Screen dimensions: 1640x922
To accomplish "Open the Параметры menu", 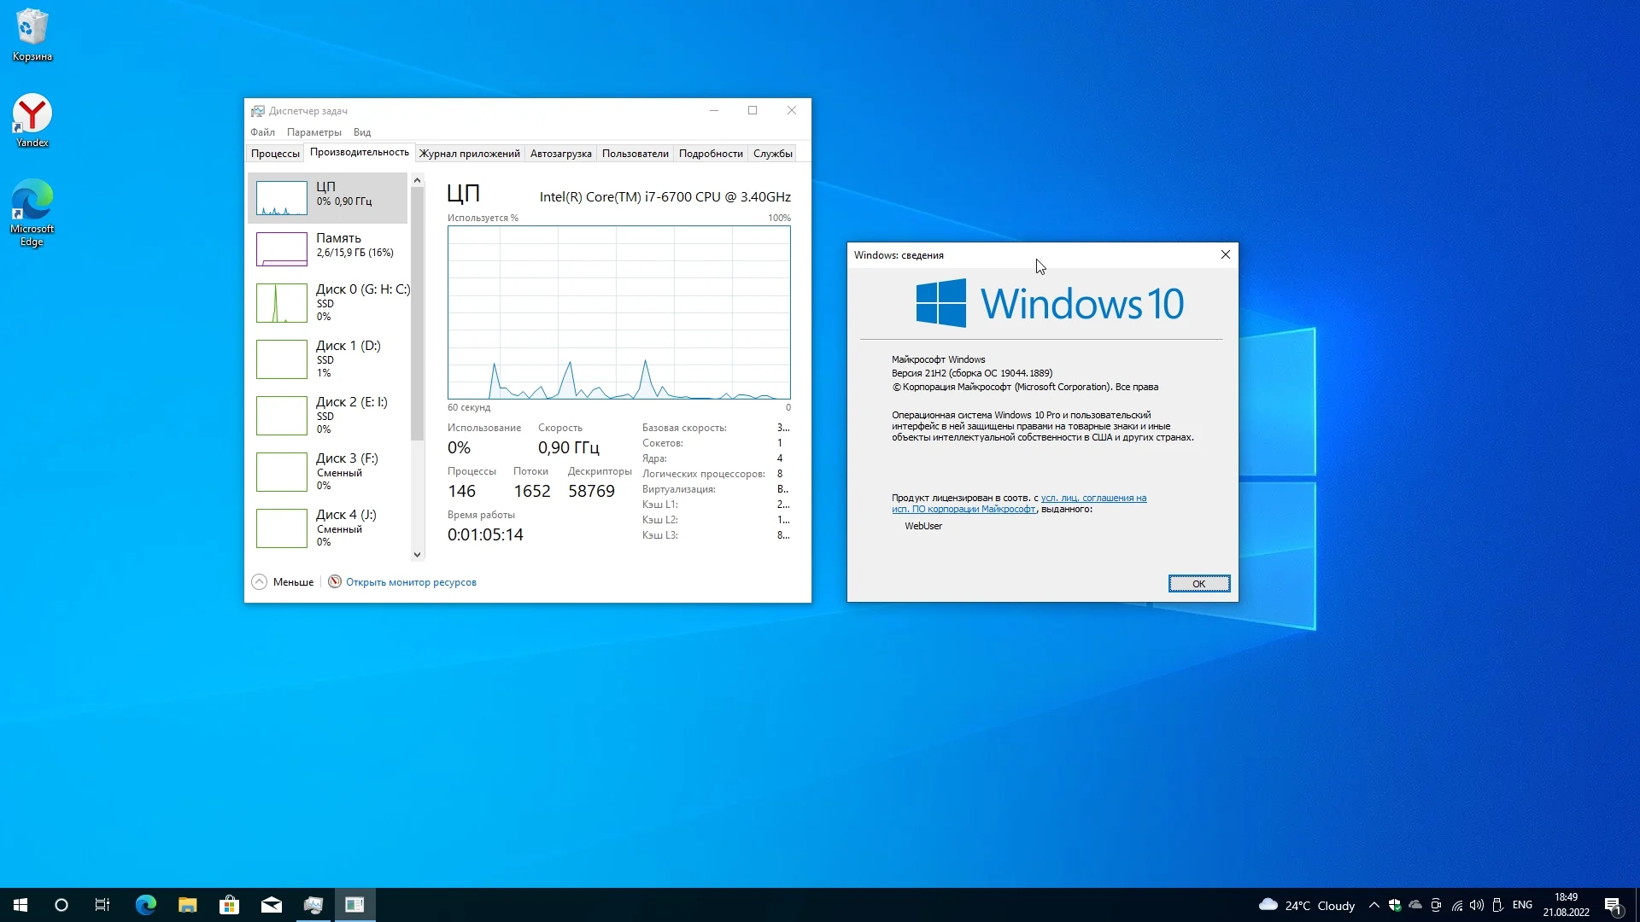I will (x=313, y=132).
